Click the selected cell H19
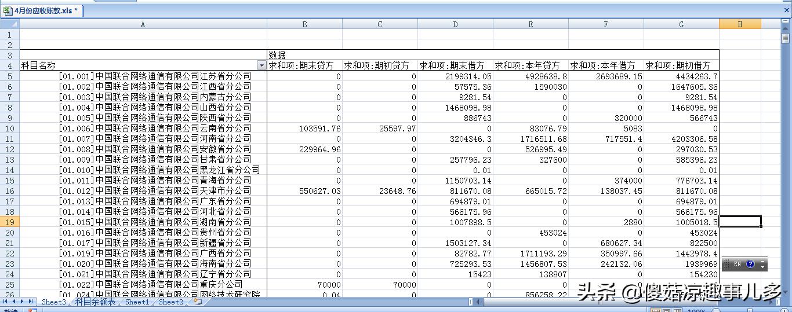This screenshot has width=792, height=312. (740, 222)
